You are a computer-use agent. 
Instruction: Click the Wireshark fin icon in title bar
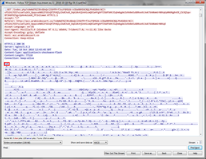point(3,2)
